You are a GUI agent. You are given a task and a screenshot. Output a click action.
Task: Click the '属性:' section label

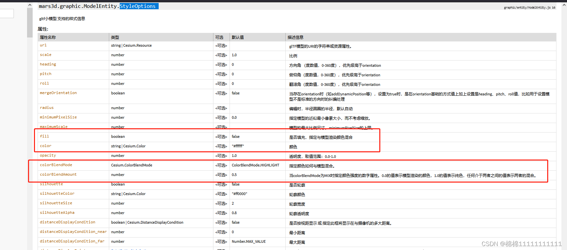[43, 29]
